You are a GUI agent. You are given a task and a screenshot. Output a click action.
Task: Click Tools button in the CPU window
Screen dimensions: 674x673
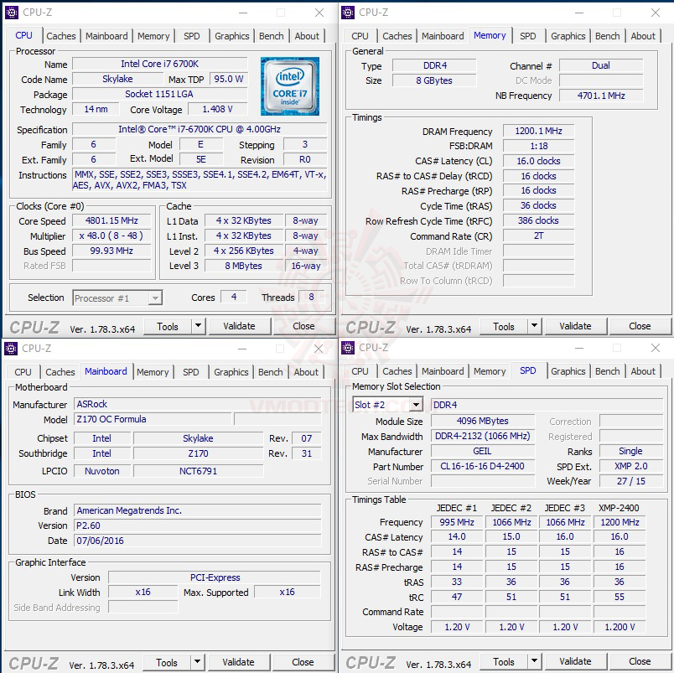pos(168,327)
